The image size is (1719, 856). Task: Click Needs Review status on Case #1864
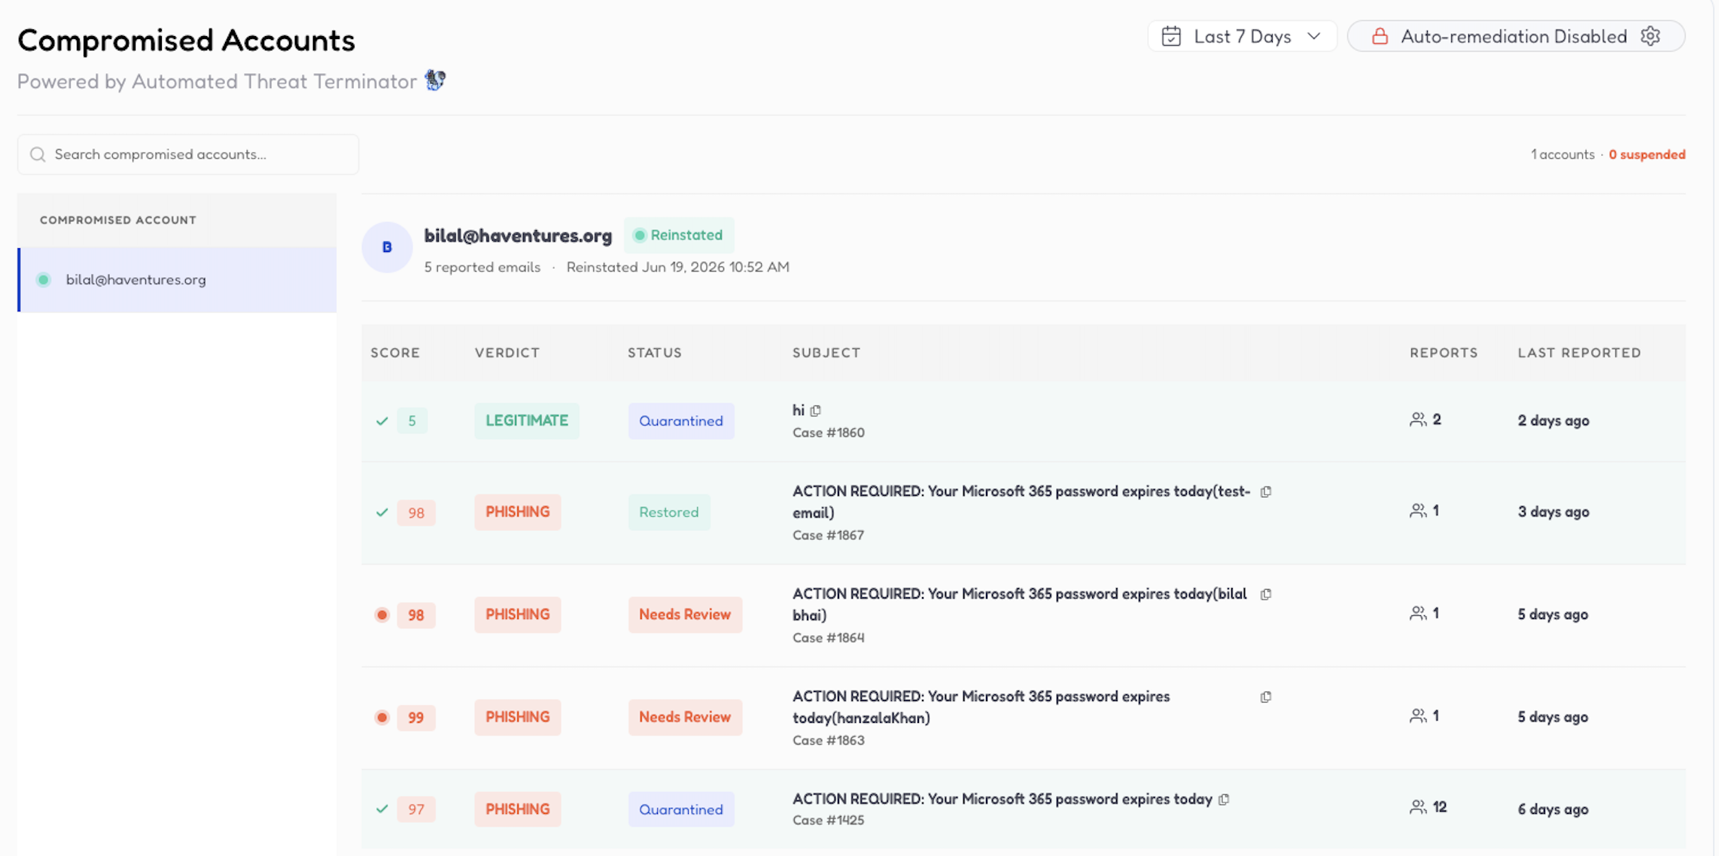coord(685,615)
